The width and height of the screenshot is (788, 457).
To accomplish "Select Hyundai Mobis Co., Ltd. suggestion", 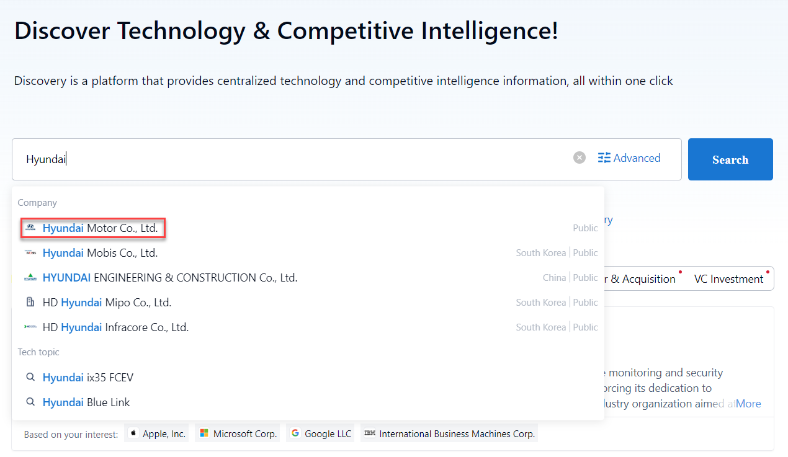I will pyautogui.click(x=100, y=253).
